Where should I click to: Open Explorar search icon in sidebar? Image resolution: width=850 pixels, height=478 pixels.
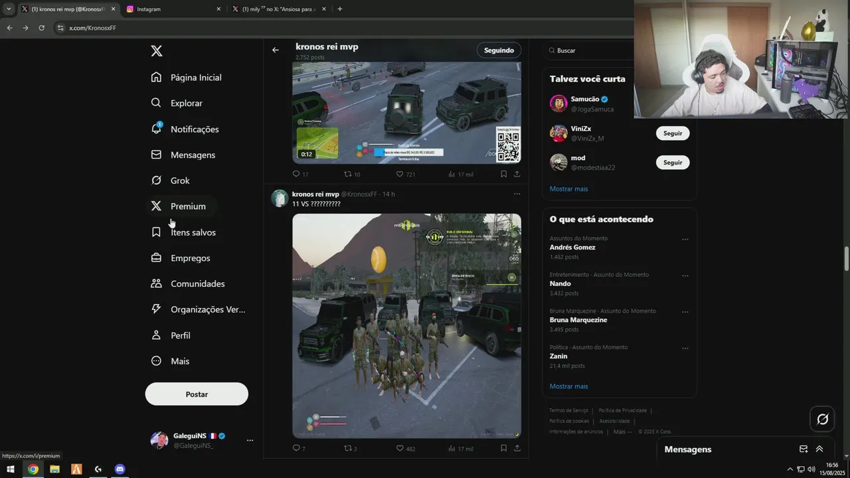point(156,103)
